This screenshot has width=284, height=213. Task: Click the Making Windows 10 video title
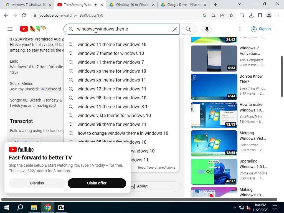251,192
